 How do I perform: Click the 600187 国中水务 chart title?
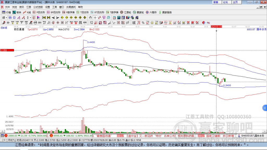(x=257, y=30)
